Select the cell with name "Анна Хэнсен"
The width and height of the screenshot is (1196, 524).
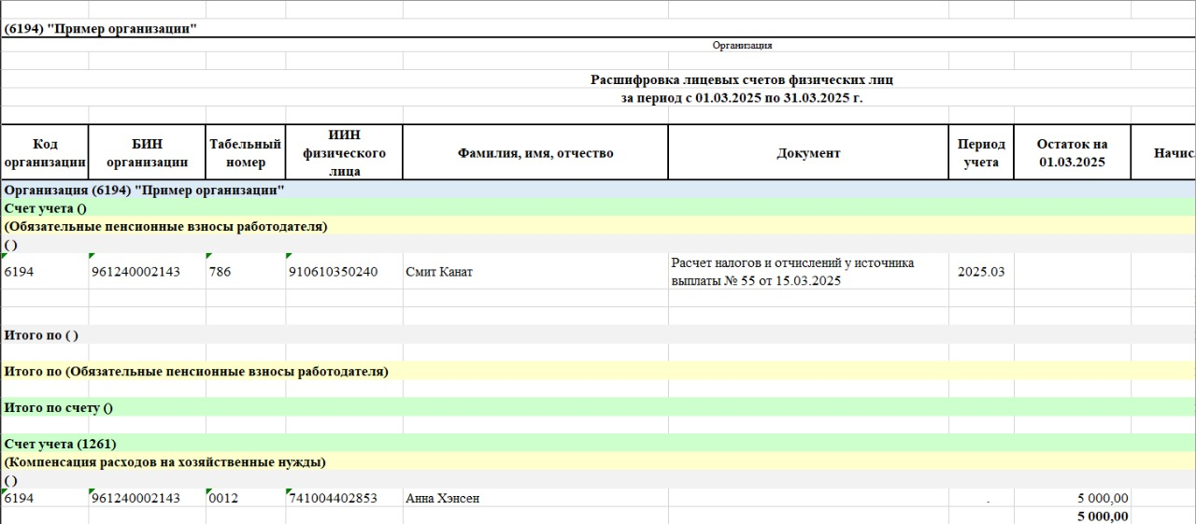tap(443, 498)
